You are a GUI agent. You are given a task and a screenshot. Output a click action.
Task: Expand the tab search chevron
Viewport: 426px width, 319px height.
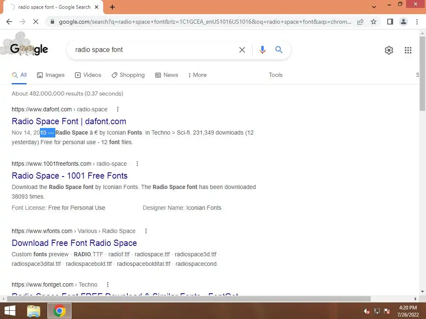pos(374,7)
